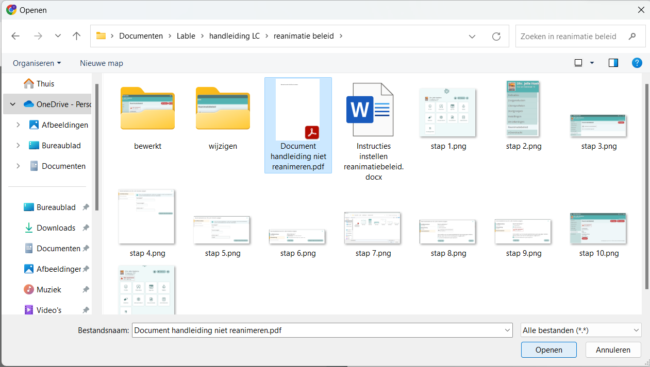Image resolution: width=650 pixels, height=367 pixels.
Task: Collapse the OneDrive tree node
Action: coord(13,104)
